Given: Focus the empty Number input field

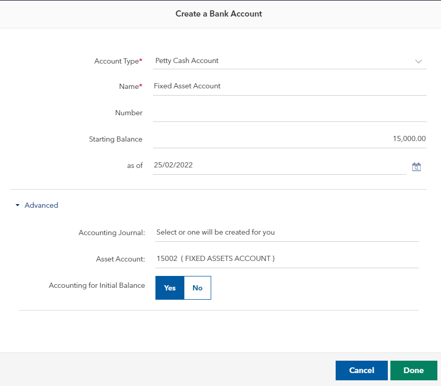Looking at the screenshot, I should click(x=289, y=113).
